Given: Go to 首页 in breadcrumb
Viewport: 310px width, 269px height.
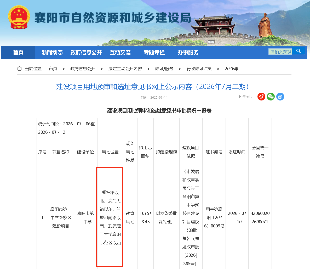Looking at the screenshot, I should 53,69.
